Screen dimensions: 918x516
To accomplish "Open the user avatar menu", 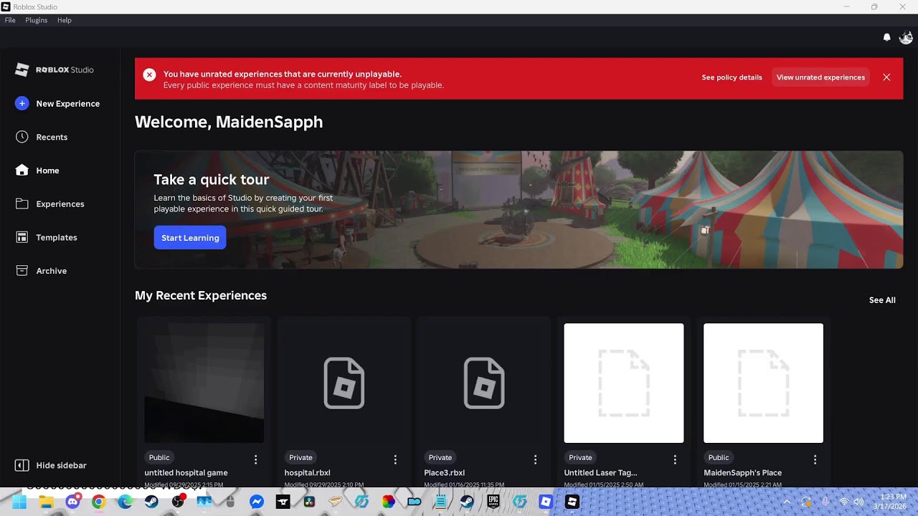I will 906,37.
